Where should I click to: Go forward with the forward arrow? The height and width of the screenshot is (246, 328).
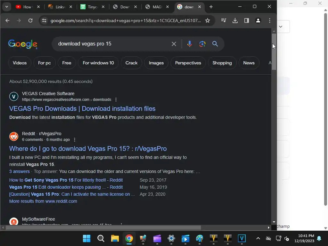[19, 20]
